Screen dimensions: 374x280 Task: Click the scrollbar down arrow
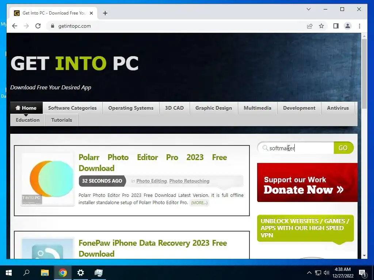[364, 256]
